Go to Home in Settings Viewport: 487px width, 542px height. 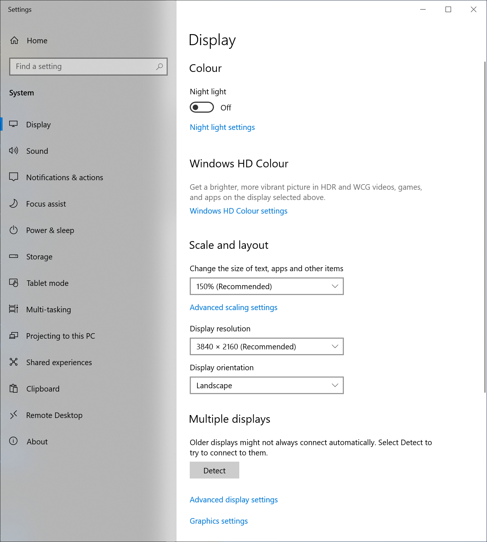[x=88, y=40]
